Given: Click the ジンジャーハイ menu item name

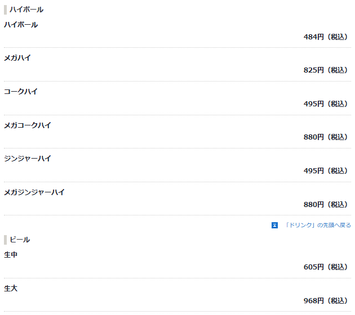Looking at the screenshot, I should click(x=28, y=159).
